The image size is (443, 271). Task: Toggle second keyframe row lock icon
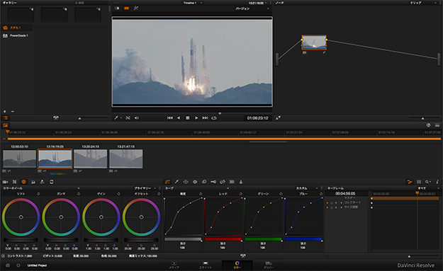[x=332, y=207]
